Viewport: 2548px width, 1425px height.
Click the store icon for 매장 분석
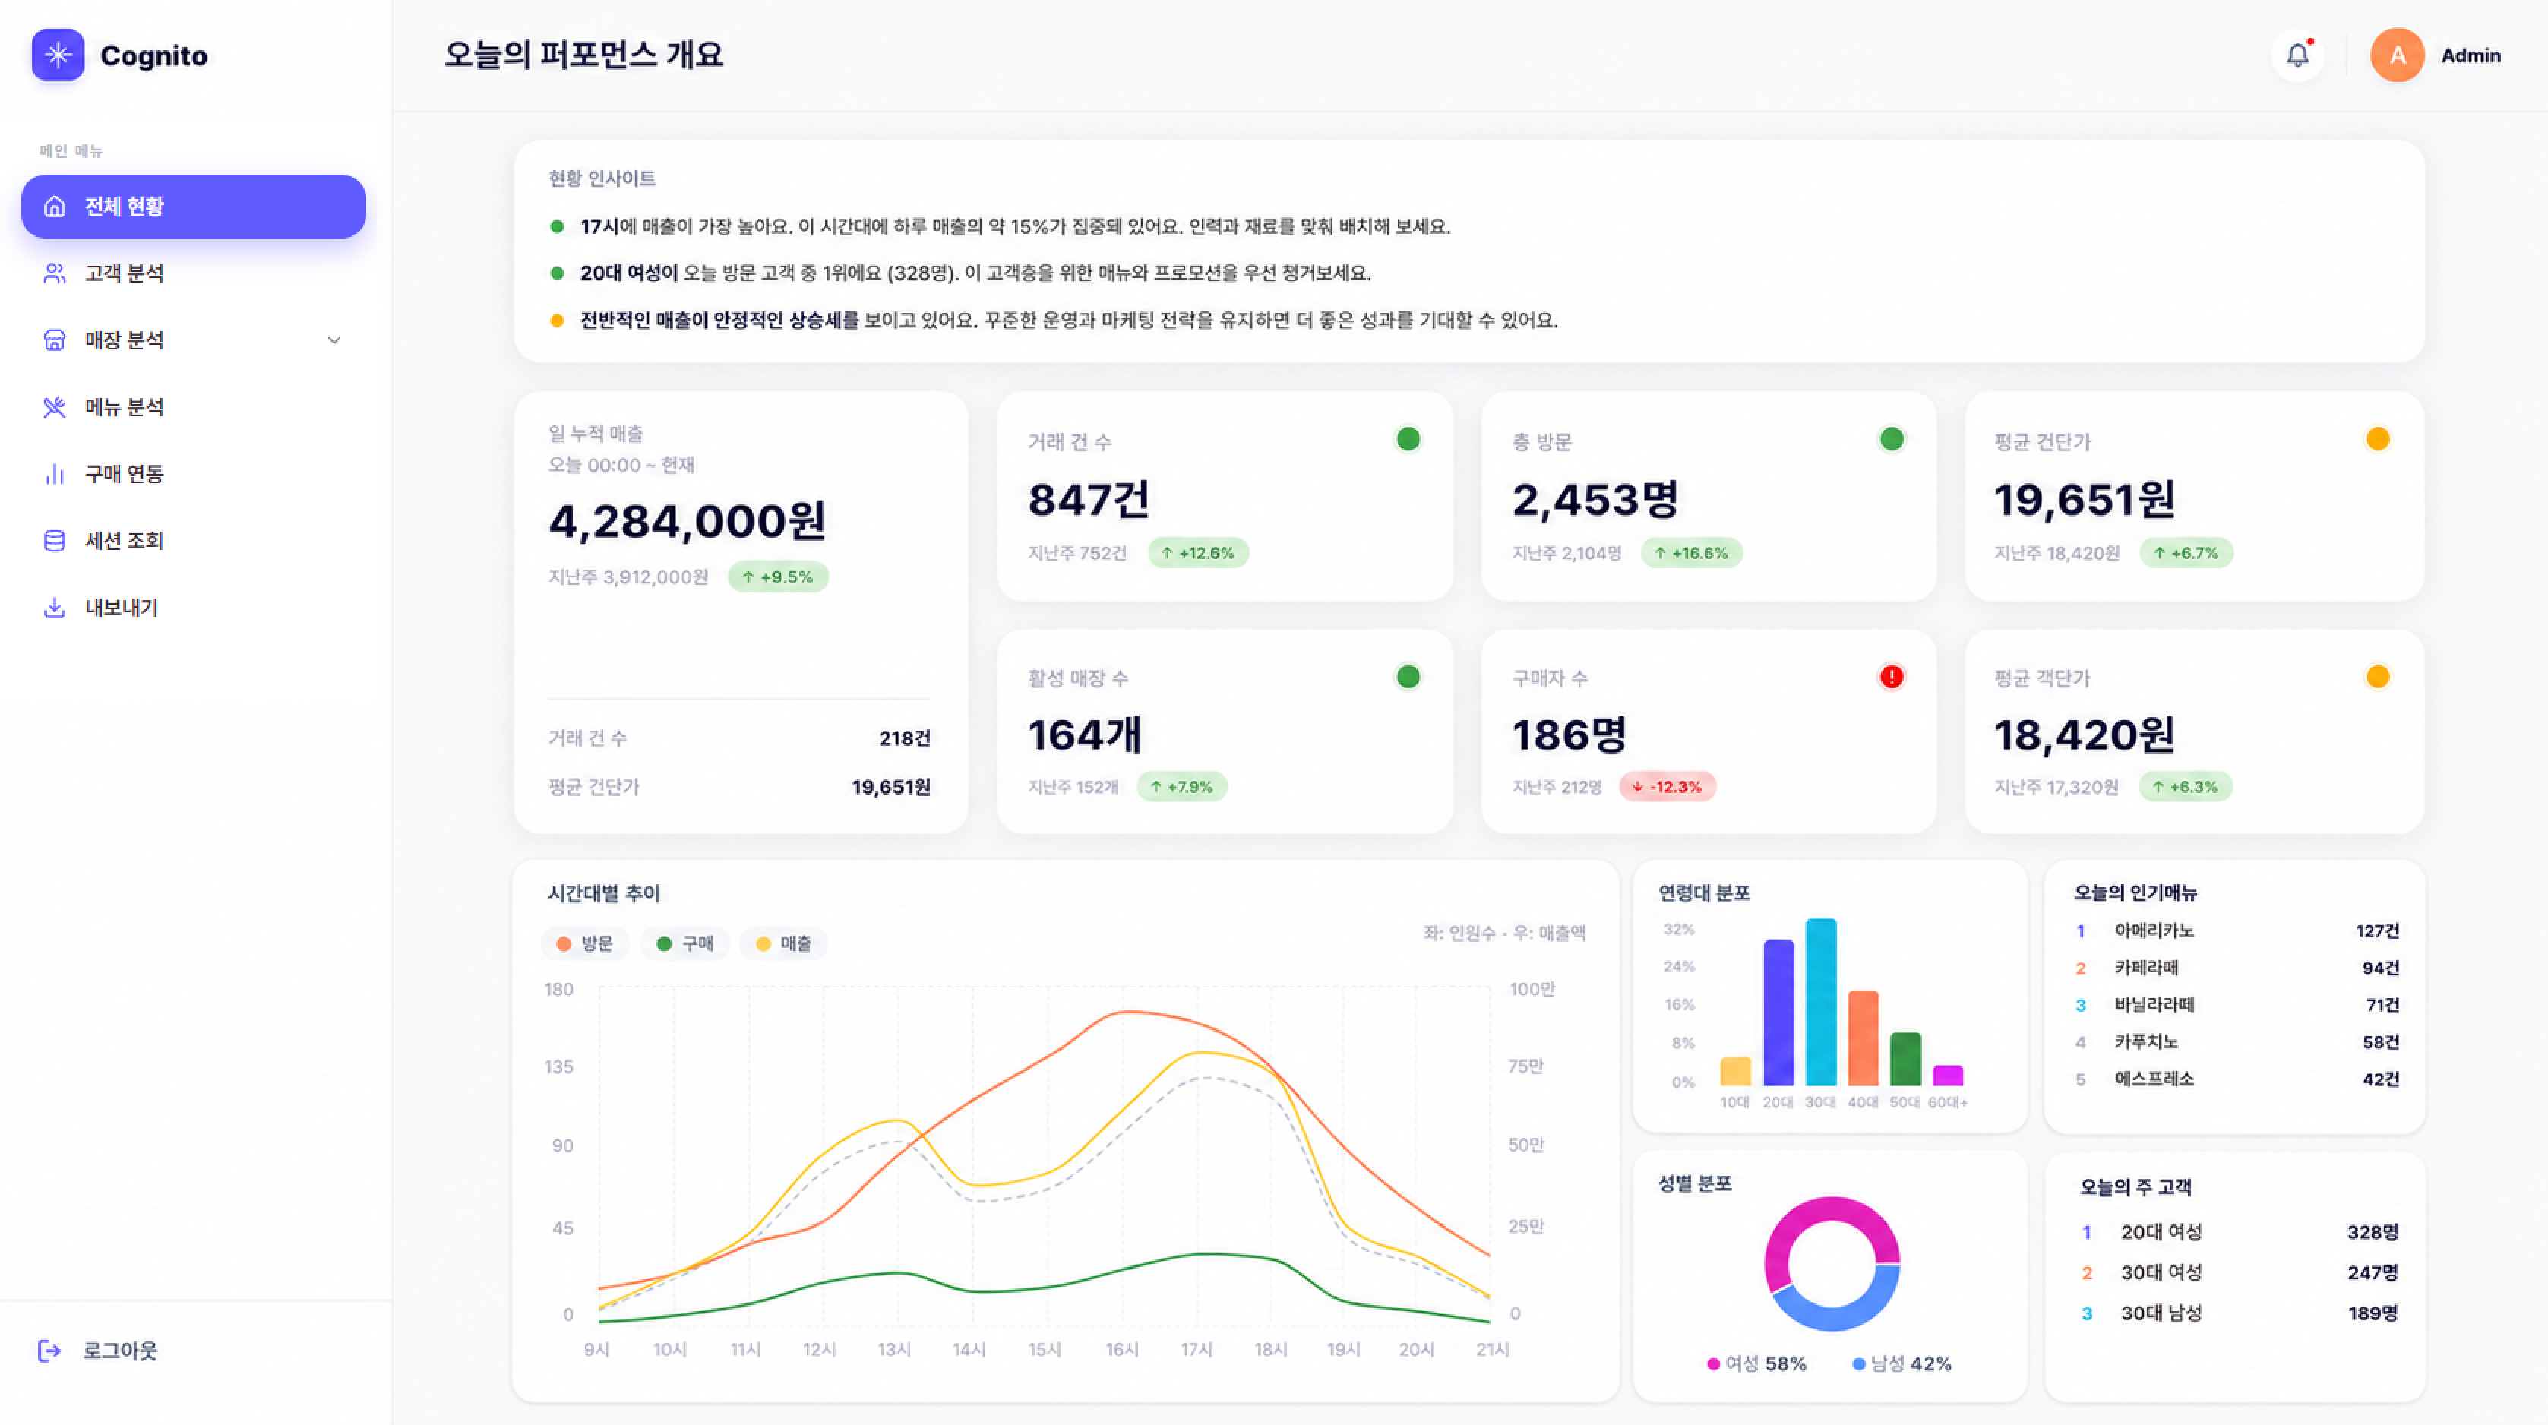55,340
